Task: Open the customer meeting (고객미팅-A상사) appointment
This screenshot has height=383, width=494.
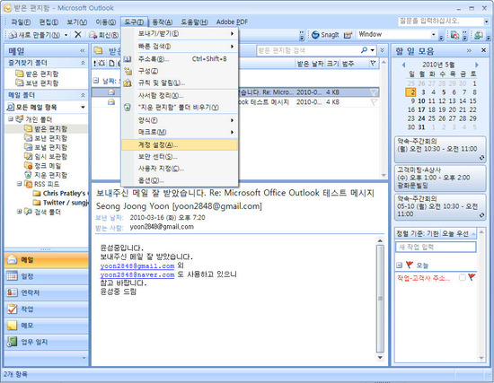Action: tap(440, 178)
